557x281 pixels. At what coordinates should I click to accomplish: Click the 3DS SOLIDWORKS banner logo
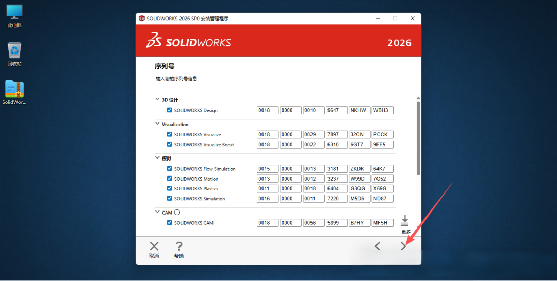[x=188, y=40]
